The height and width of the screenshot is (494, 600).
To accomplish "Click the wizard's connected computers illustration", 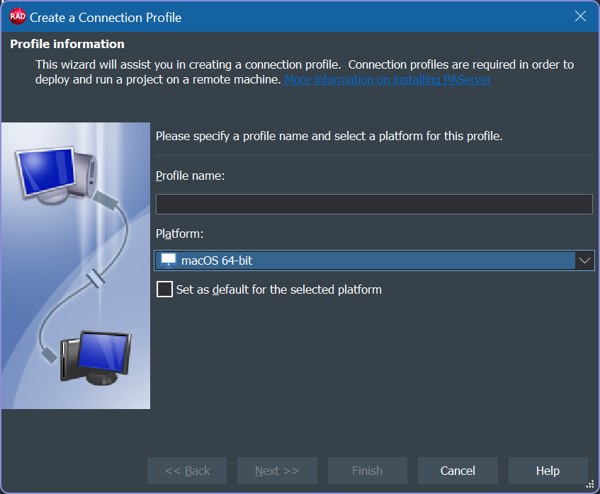I will [76, 265].
